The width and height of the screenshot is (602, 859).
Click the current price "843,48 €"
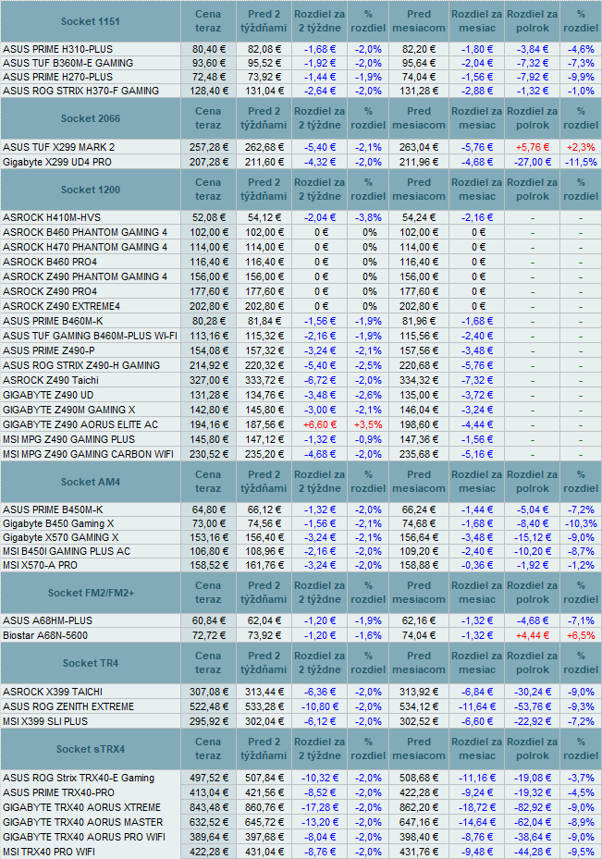point(209,807)
